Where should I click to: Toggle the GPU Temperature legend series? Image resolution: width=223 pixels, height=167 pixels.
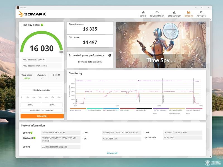tap(111, 110)
